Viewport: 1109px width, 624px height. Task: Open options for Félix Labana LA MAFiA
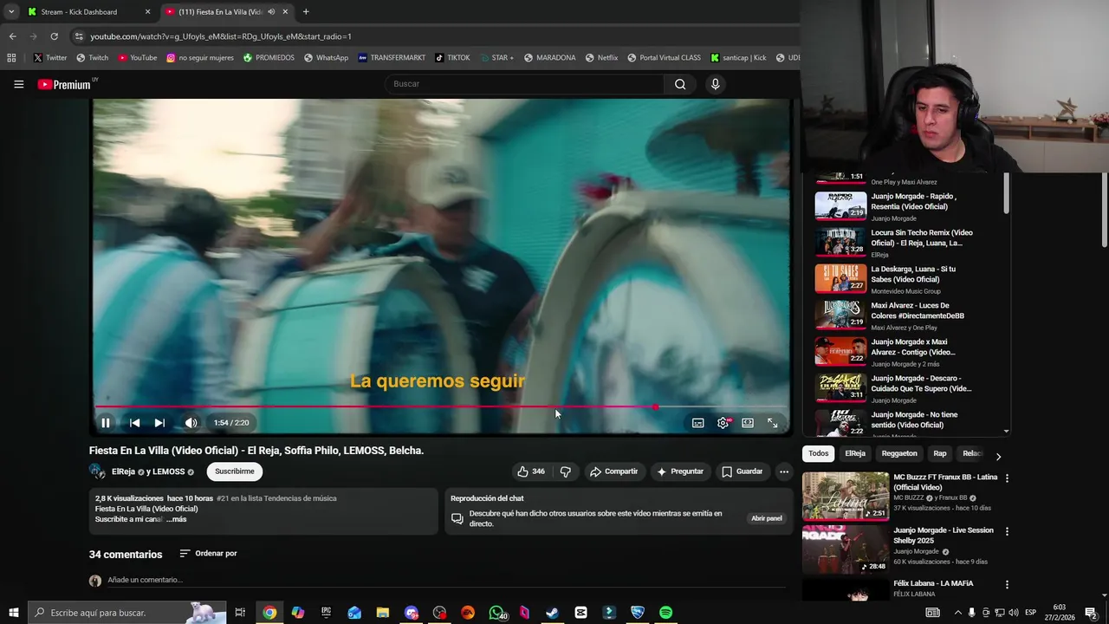pyautogui.click(x=1007, y=585)
